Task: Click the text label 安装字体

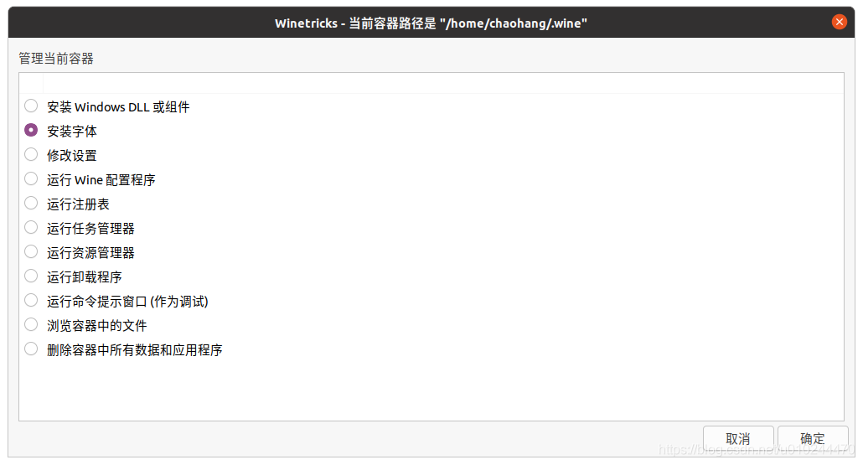Action: (x=72, y=131)
